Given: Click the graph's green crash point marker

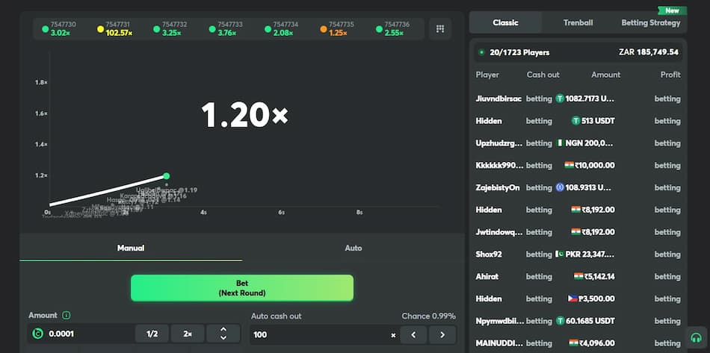Looking at the screenshot, I should point(166,176).
